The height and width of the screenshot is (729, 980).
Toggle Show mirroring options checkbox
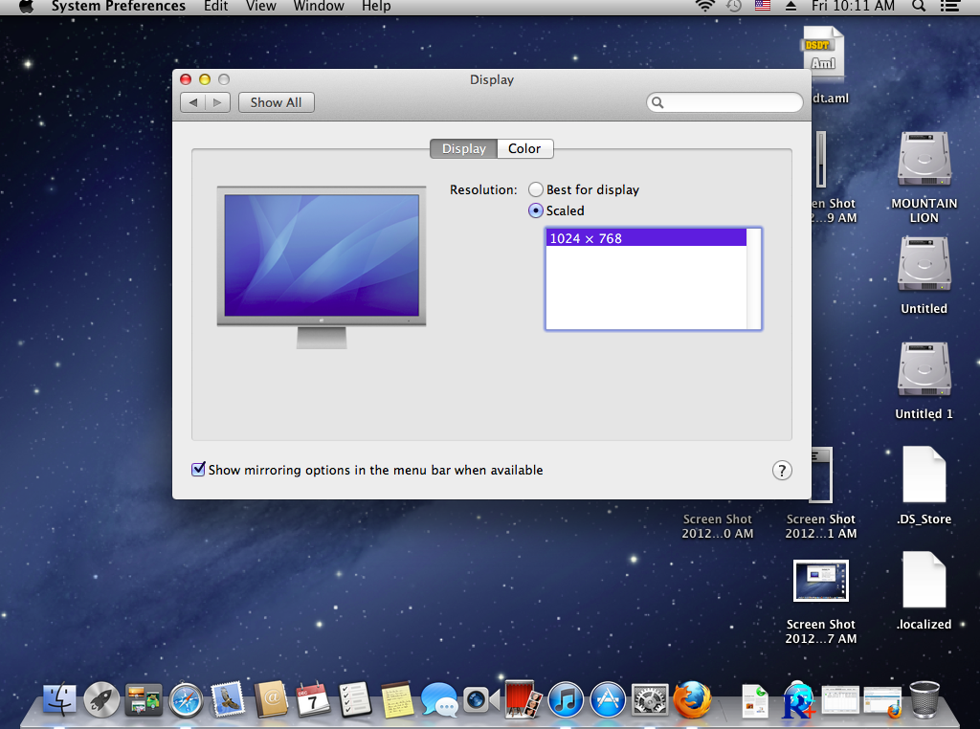[x=199, y=470]
